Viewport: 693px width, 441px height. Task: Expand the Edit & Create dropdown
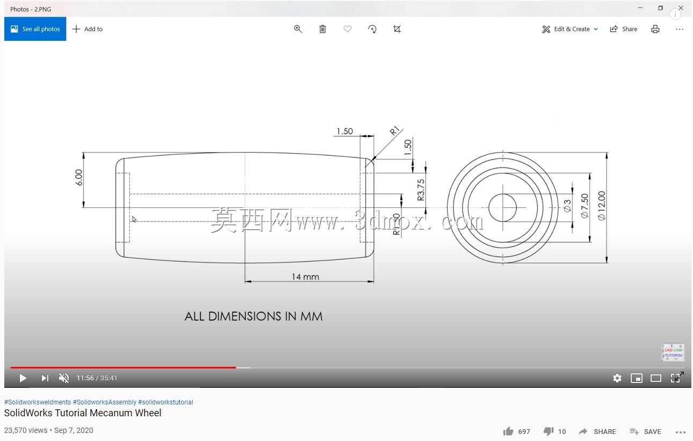pyautogui.click(x=570, y=29)
